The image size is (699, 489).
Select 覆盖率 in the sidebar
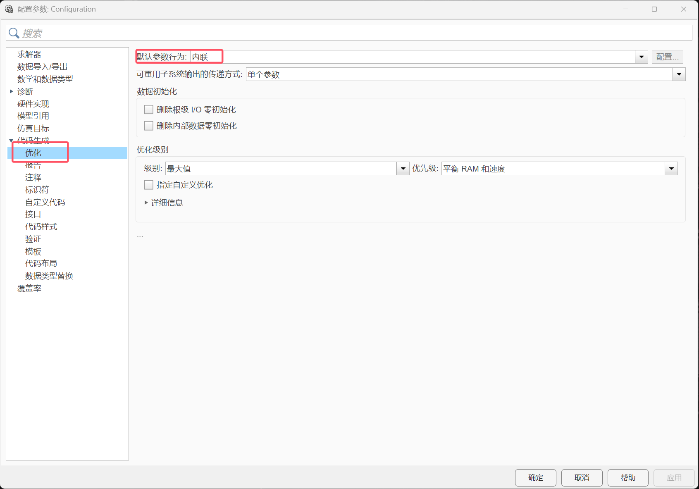[x=29, y=288]
